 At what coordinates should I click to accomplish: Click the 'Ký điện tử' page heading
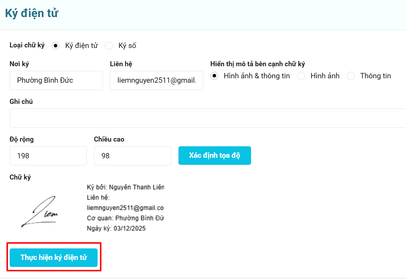[x=32, y=14]
